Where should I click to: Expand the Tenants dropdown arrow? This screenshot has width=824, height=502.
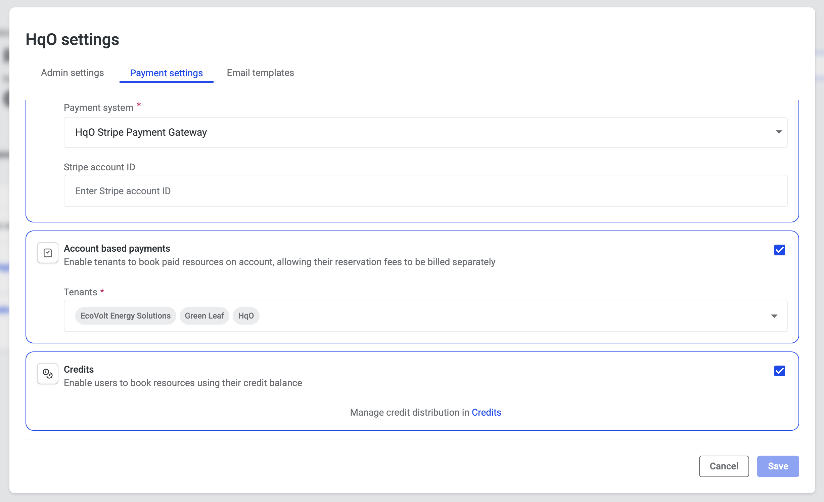coord(774,316)
